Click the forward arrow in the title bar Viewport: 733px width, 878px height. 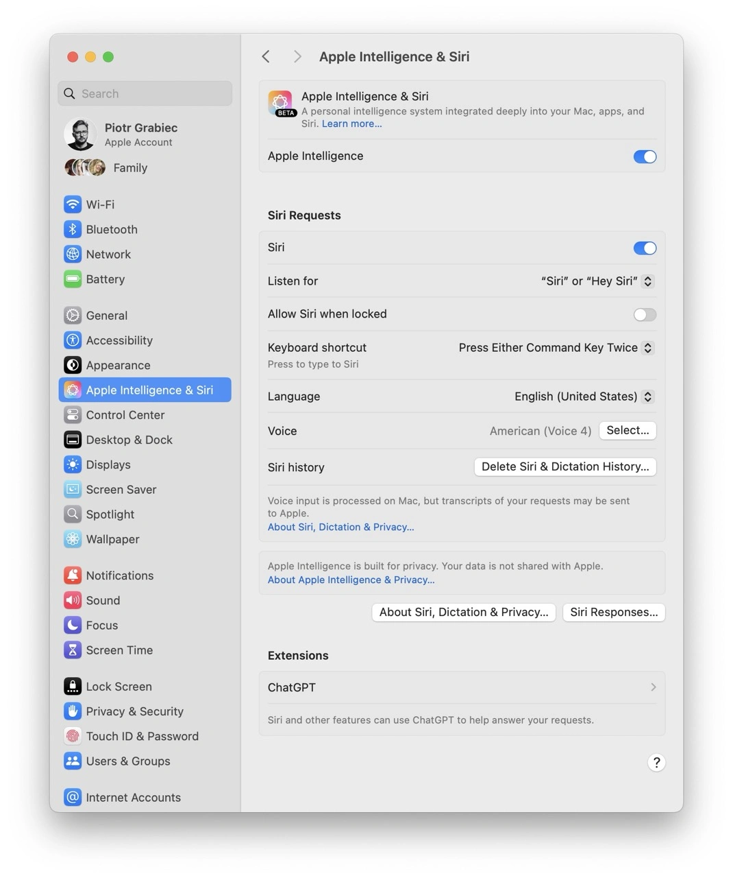click(x=297, y=57)
